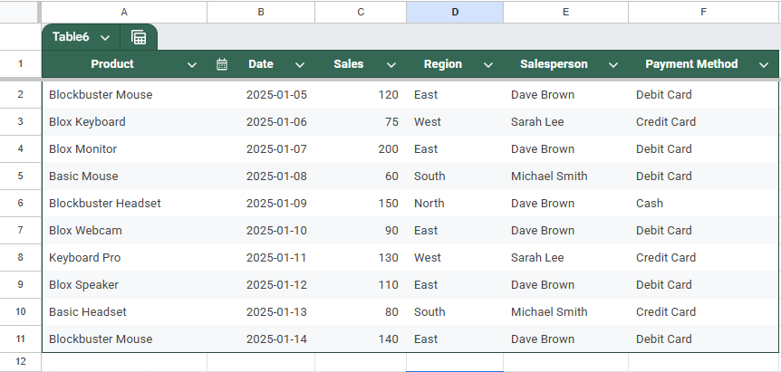
Task: Click the Salesperson header cell
Action: click(x=566, y=63)
